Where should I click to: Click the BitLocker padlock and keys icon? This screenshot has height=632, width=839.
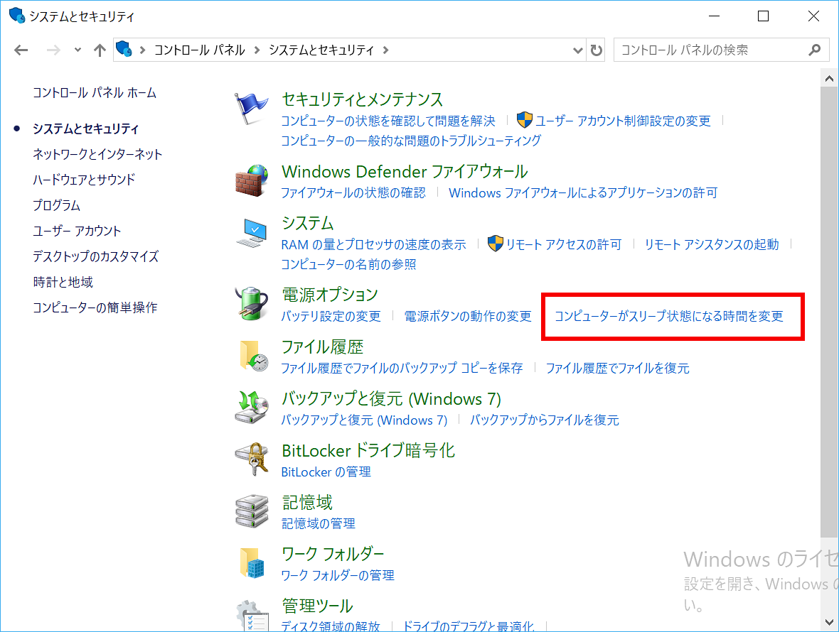coord(251,459)
